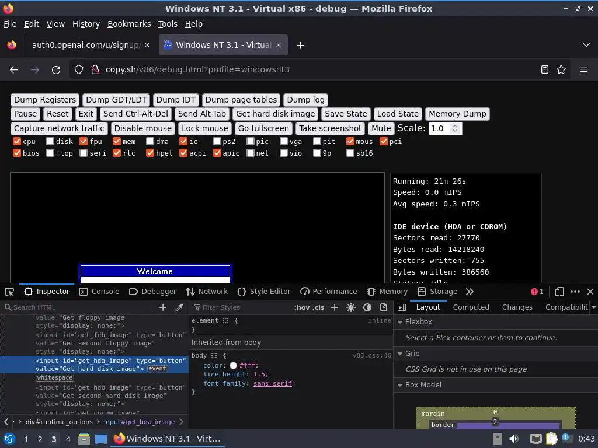Collapse the Box Model section

pos(400,385)
